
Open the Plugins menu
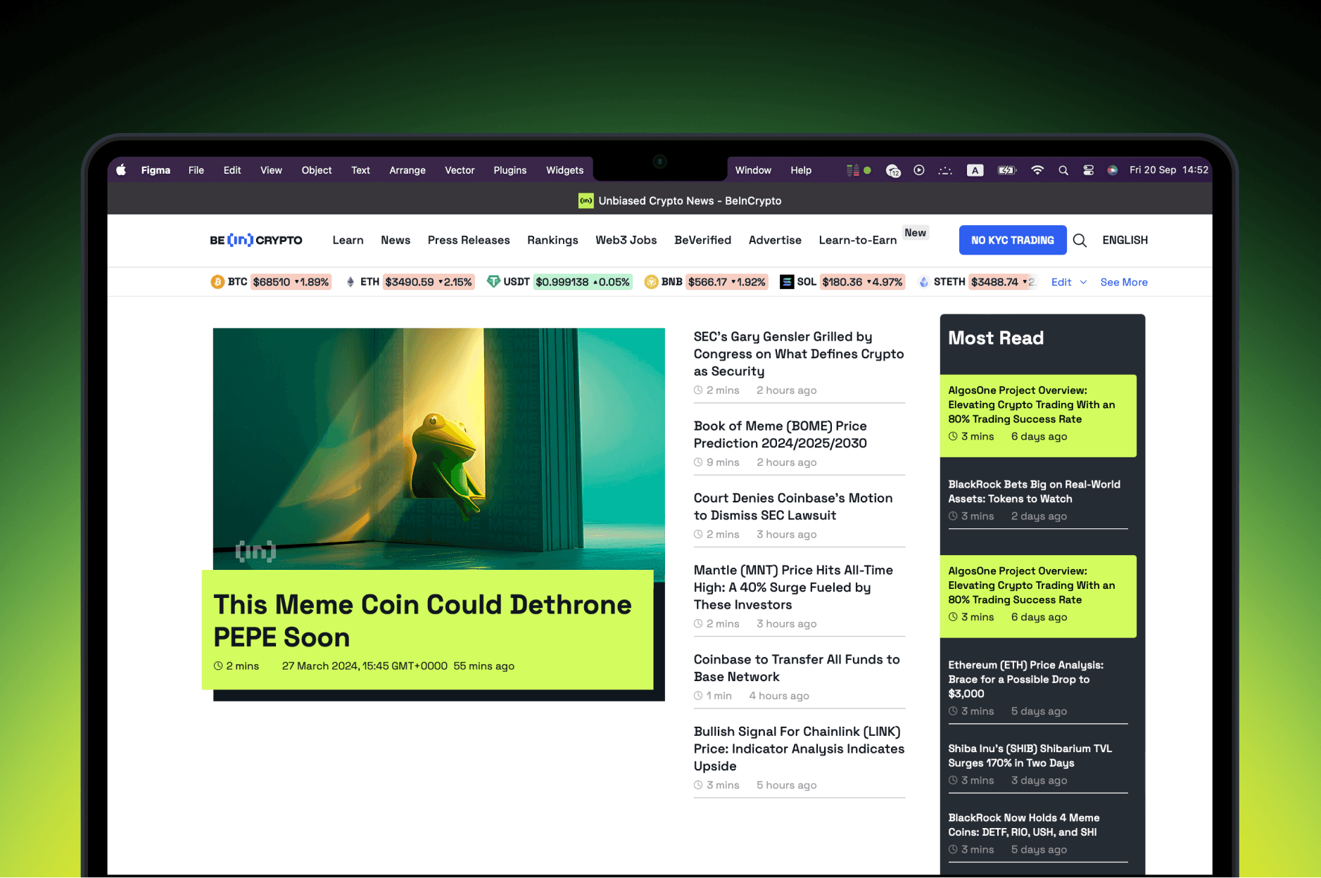click(510, 170)
